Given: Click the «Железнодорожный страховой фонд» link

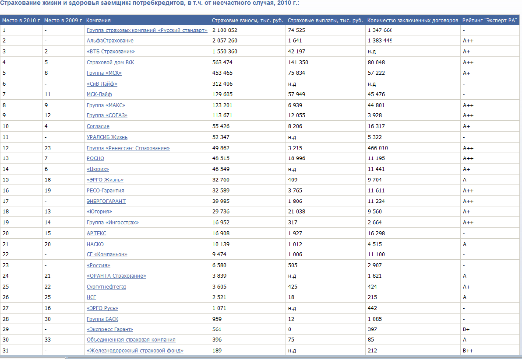Looking at the screenshot, I should 135,351.
